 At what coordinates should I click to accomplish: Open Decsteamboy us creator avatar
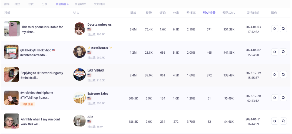(79, 29)
